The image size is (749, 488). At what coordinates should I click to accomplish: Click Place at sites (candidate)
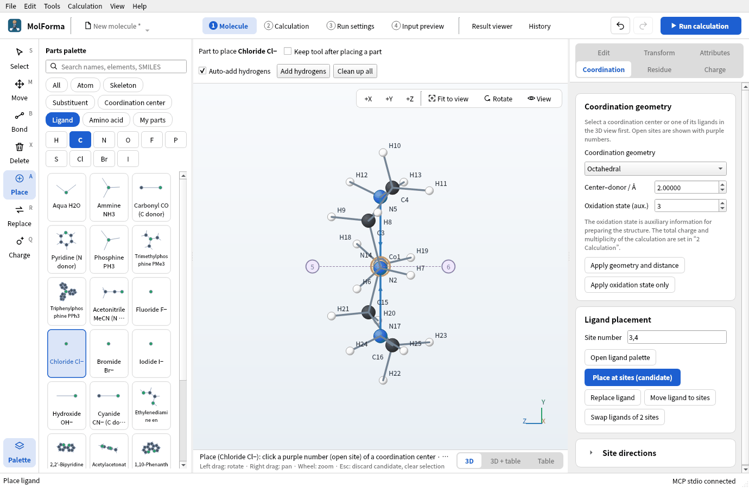coord(632,377)
